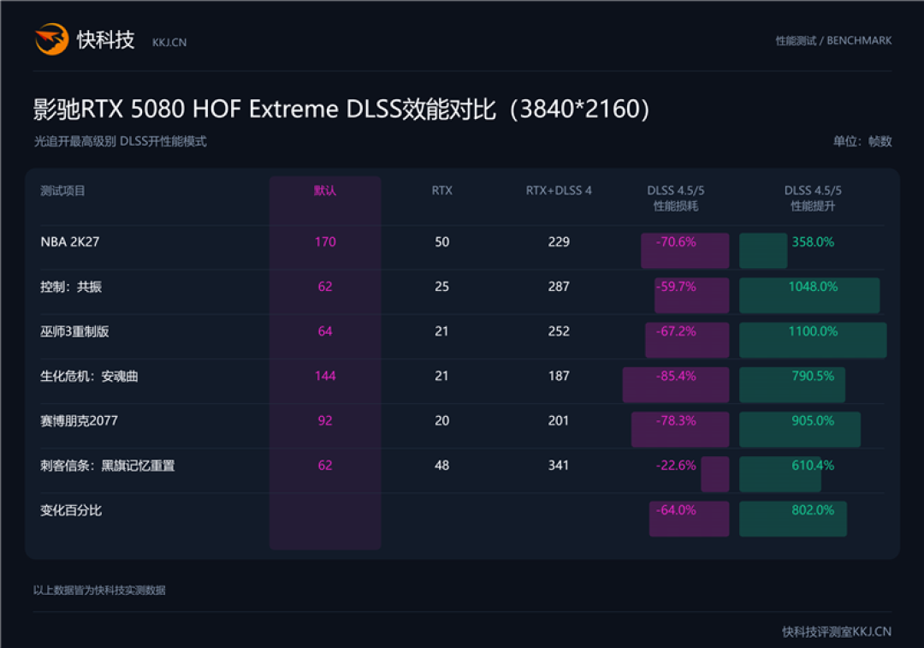Click the 快科技评测室KKJ.CN footer text
This screenshot has width=924, height=648.
tap(837, 632)
